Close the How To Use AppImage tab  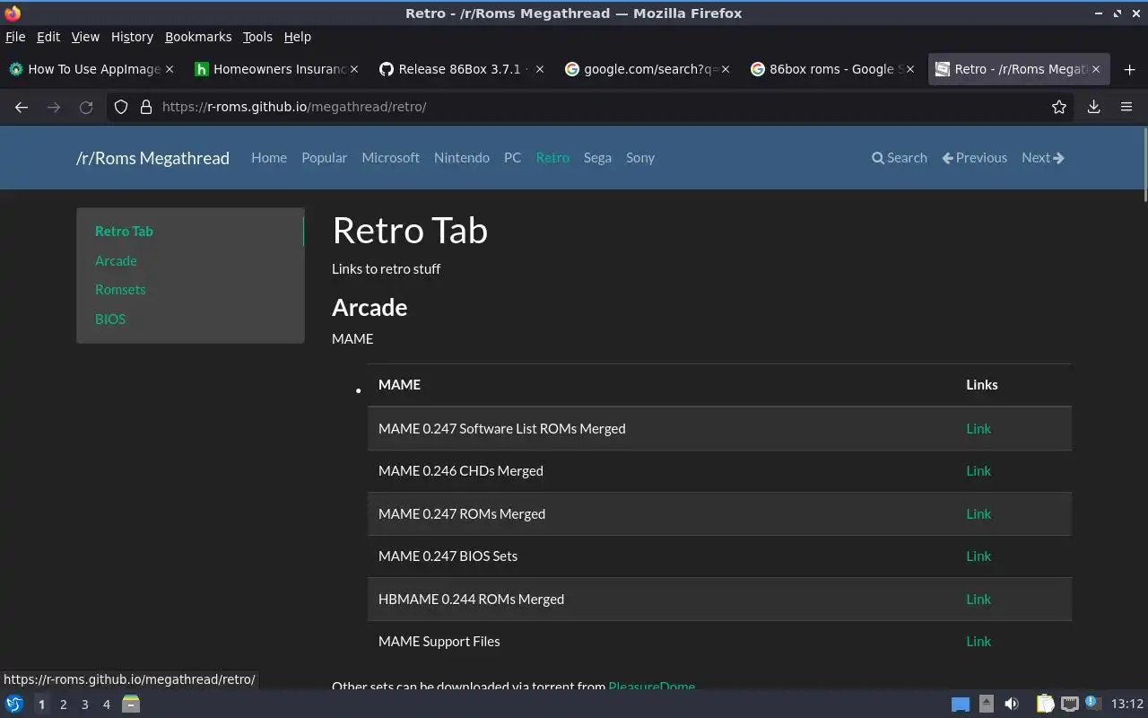(170, 69)
